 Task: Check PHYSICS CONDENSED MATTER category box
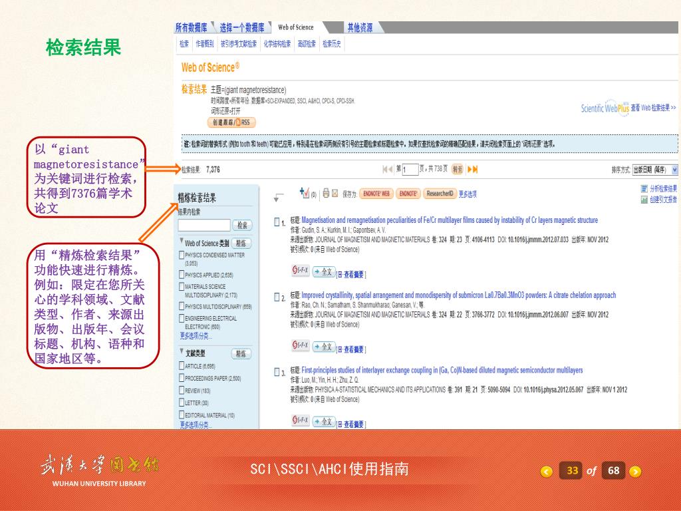tap(182, 255)
